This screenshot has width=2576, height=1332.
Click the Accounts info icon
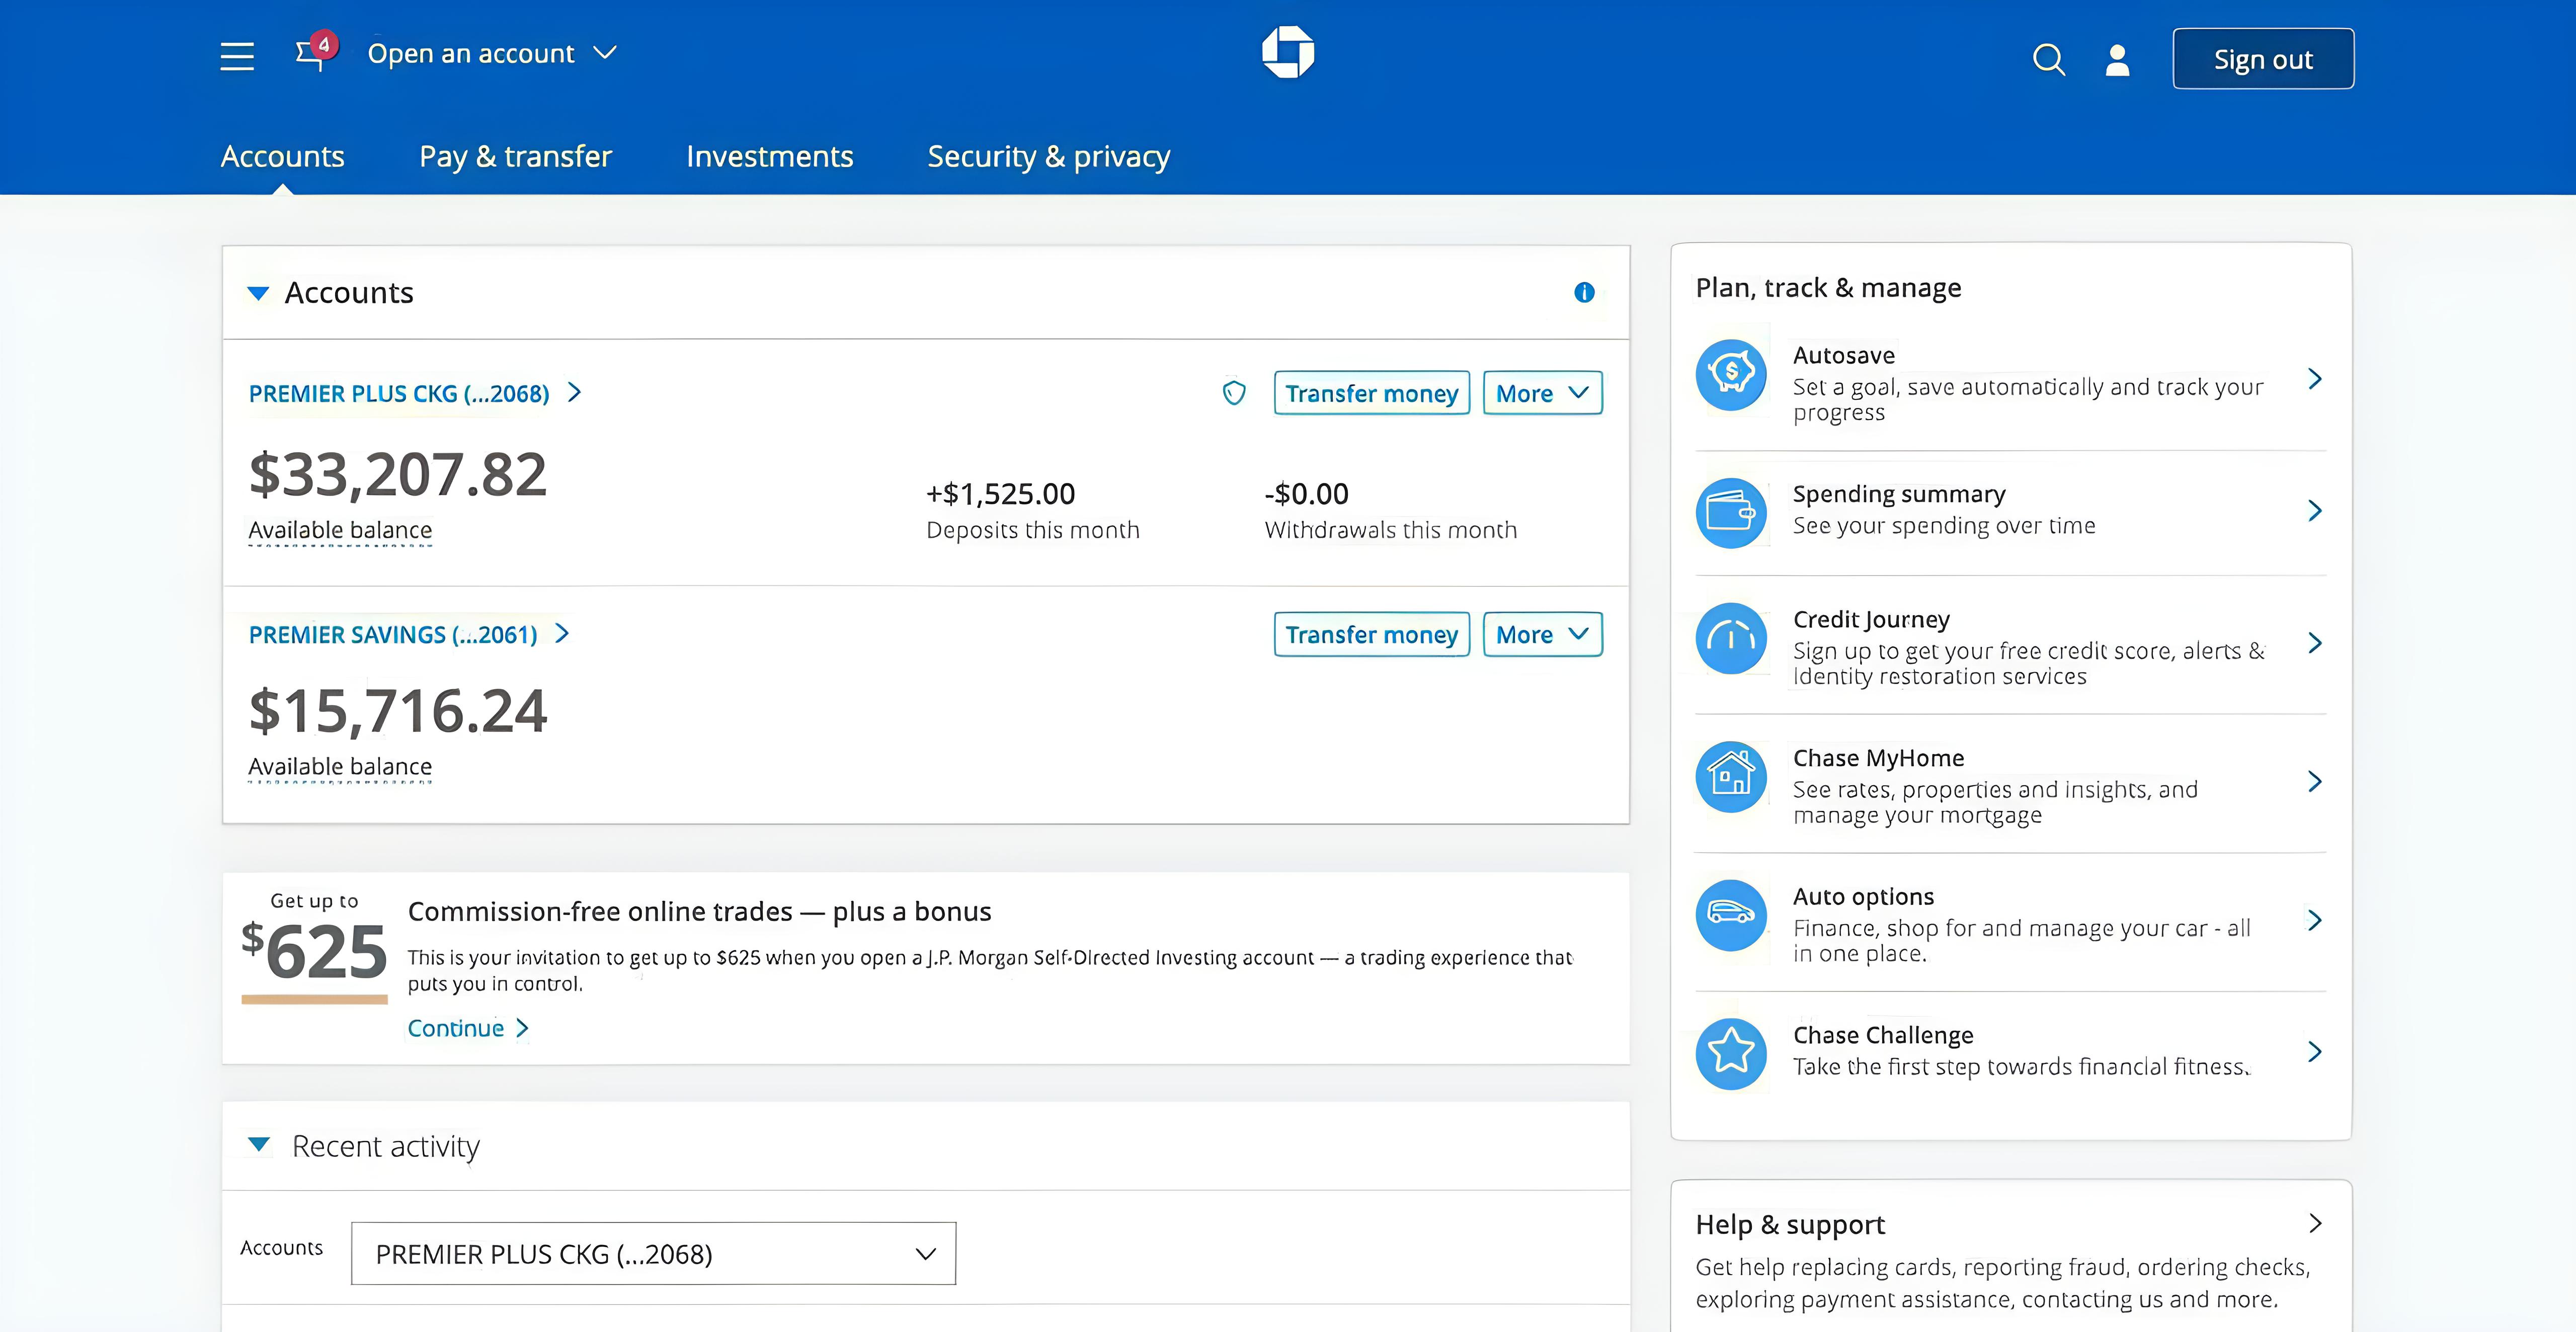click(1584, 292)
